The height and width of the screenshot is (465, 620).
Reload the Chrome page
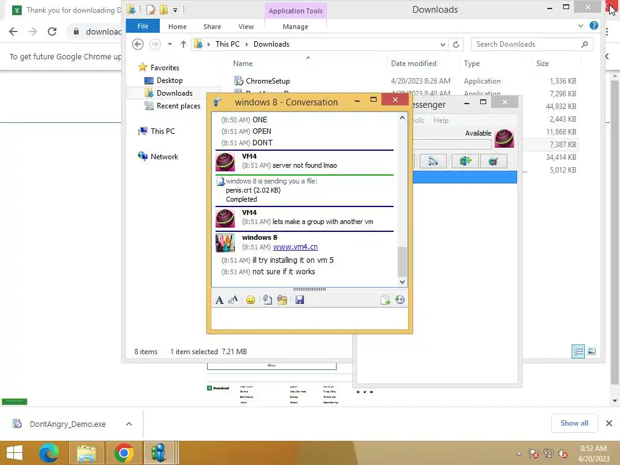click(x=52, y=31)
